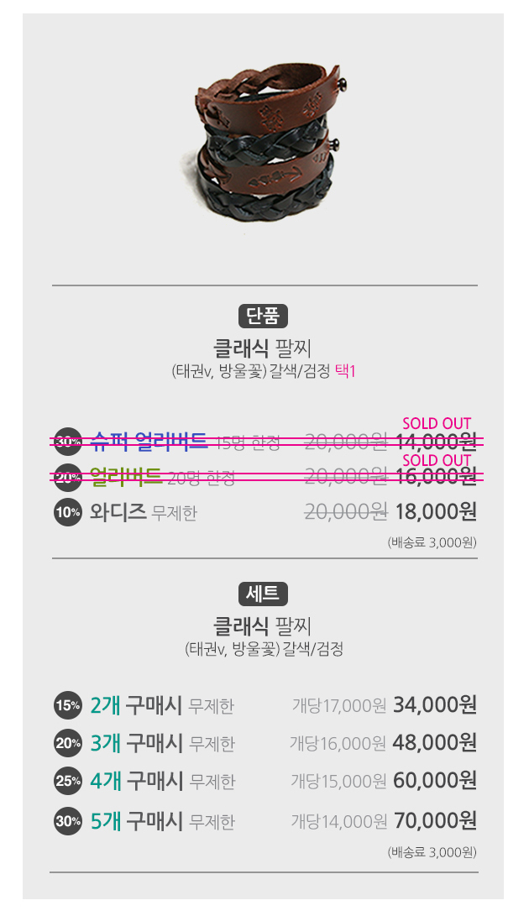Click the pink 택1 text
Screen dimensions: 529x916
pyautogui.click(x=345, y=370)
